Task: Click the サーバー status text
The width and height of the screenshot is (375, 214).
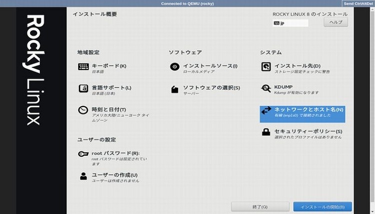Action: tap(191, 93)
